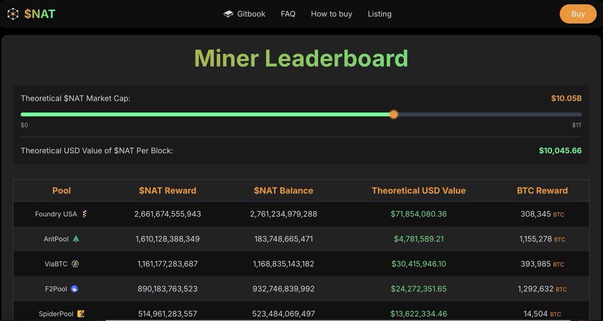The image size is (603, 321).
Task: Select the $NAT Reward column header
Action: tap(168, 191)
